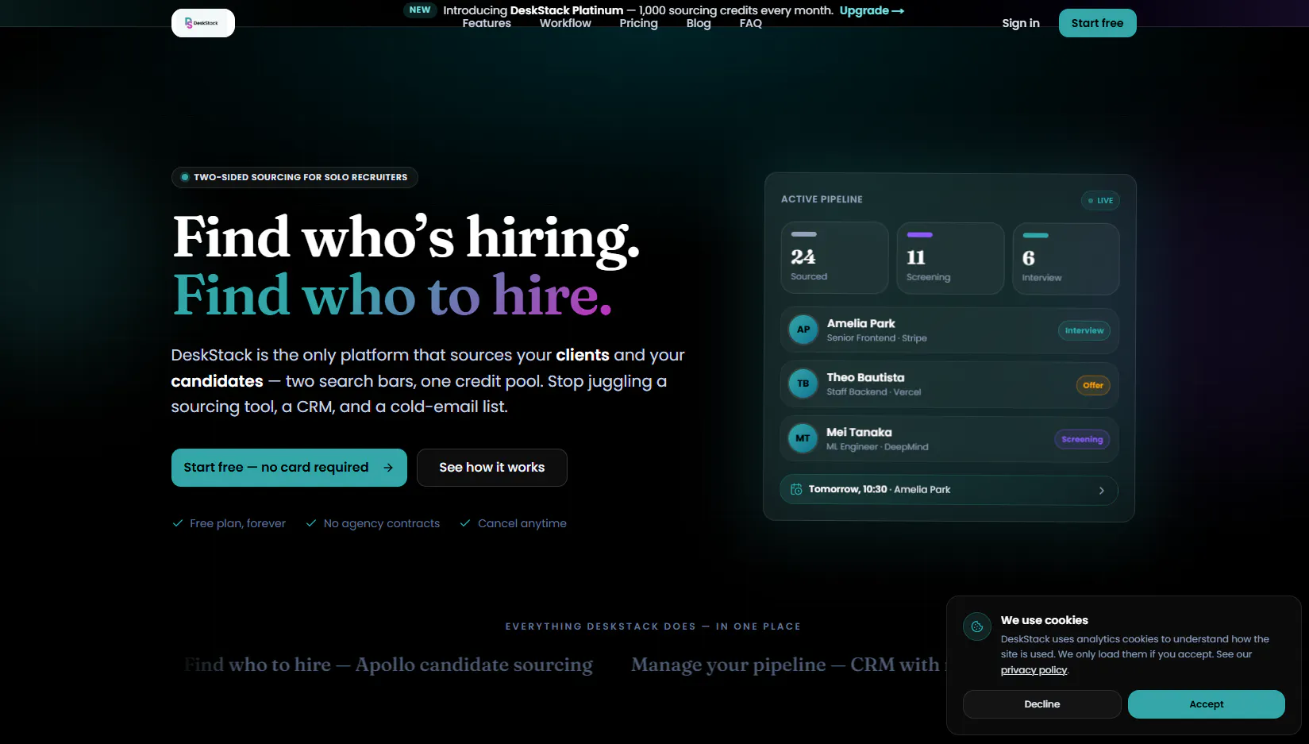The width and height of the screenshot is (1309, 744).
Task: Click the ACTIVE PIPELINE heading
Action: [822, 199]
